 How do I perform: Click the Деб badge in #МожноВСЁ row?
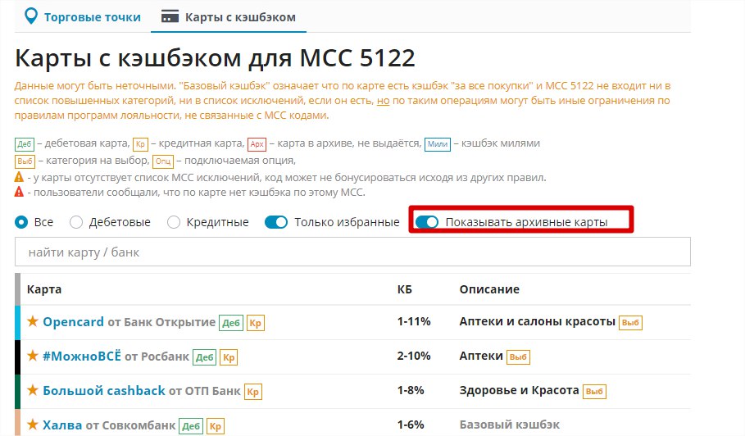click(x=205, y=357)
